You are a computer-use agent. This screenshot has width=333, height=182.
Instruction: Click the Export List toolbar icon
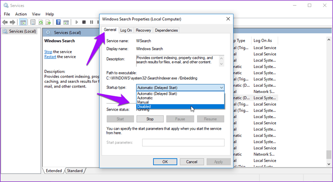click(48, 22)
